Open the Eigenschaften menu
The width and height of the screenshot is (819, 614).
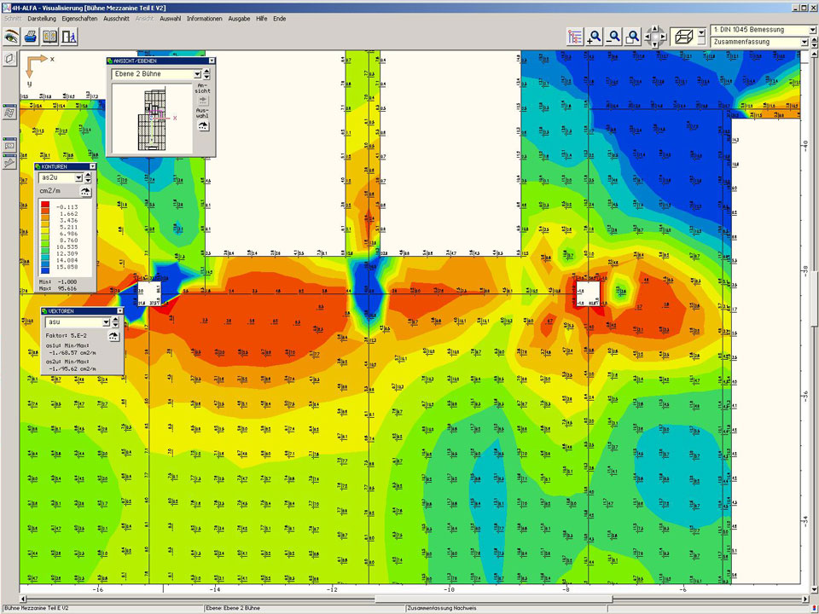click(x=79, y=18)
